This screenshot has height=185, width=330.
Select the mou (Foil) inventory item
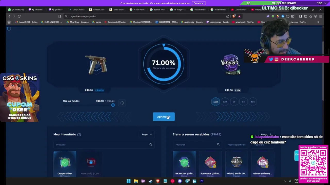coord(91,164)
